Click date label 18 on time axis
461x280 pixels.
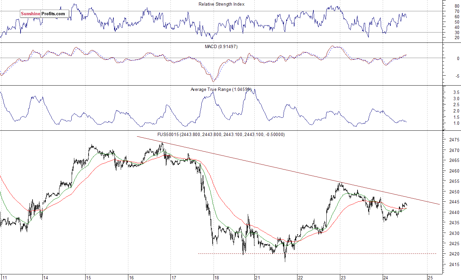216,277
